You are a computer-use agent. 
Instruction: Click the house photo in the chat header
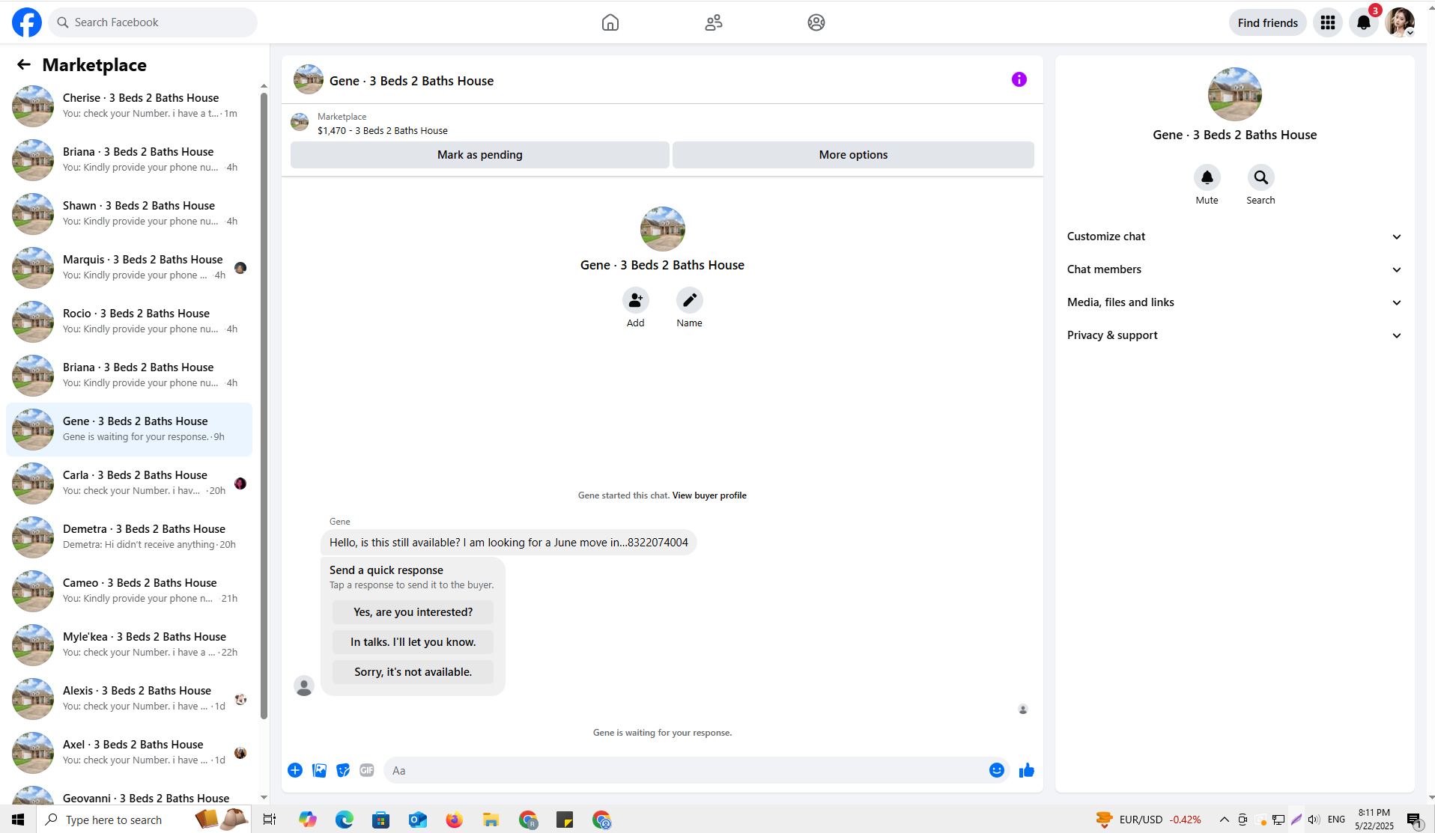pos(309,79)
